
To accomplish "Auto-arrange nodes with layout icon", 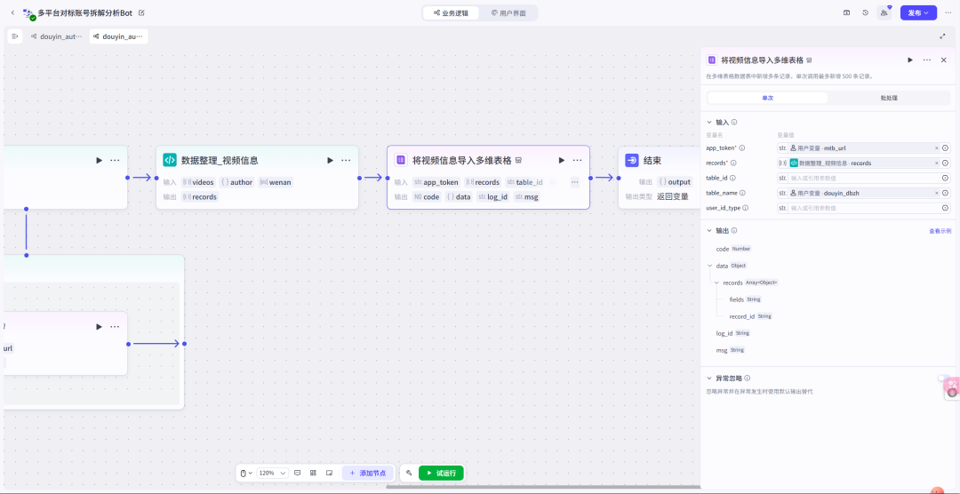I will 313,474.
